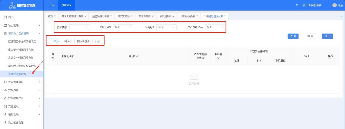Click the 重置 reset button
The width and height of the screenshot is (345, 129).
click(x=310, y=36)
